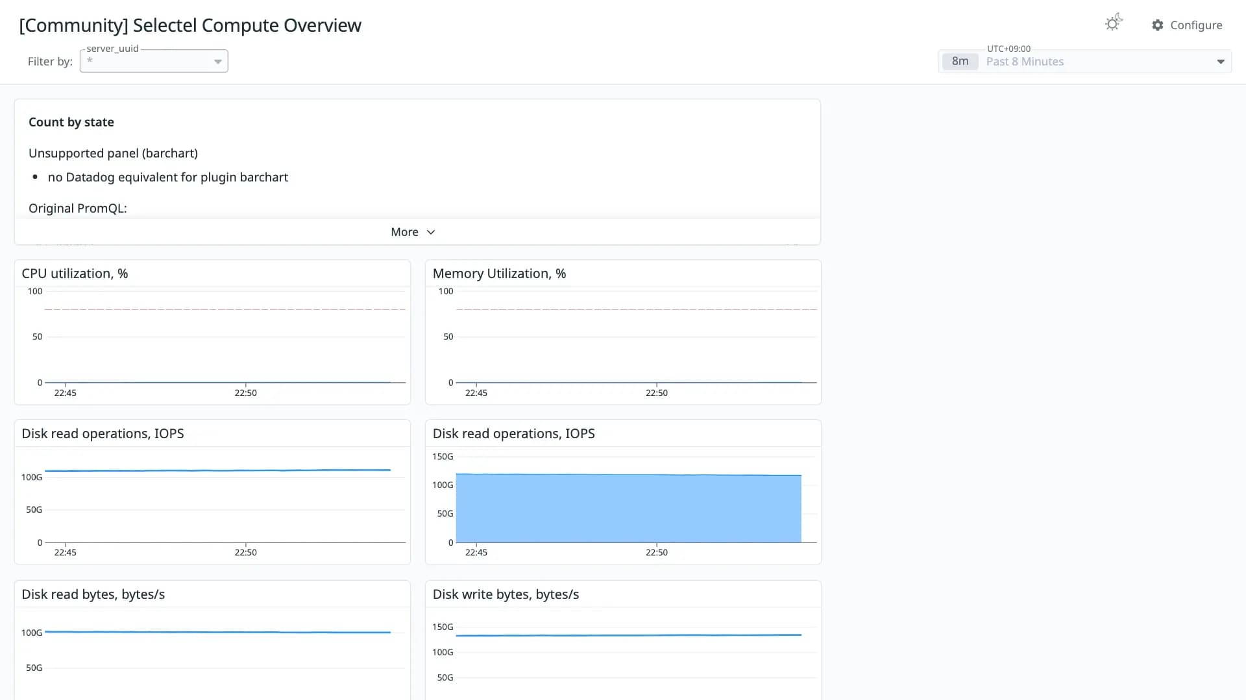
Task: Click the 8m time badge
Action: (960, 62)
